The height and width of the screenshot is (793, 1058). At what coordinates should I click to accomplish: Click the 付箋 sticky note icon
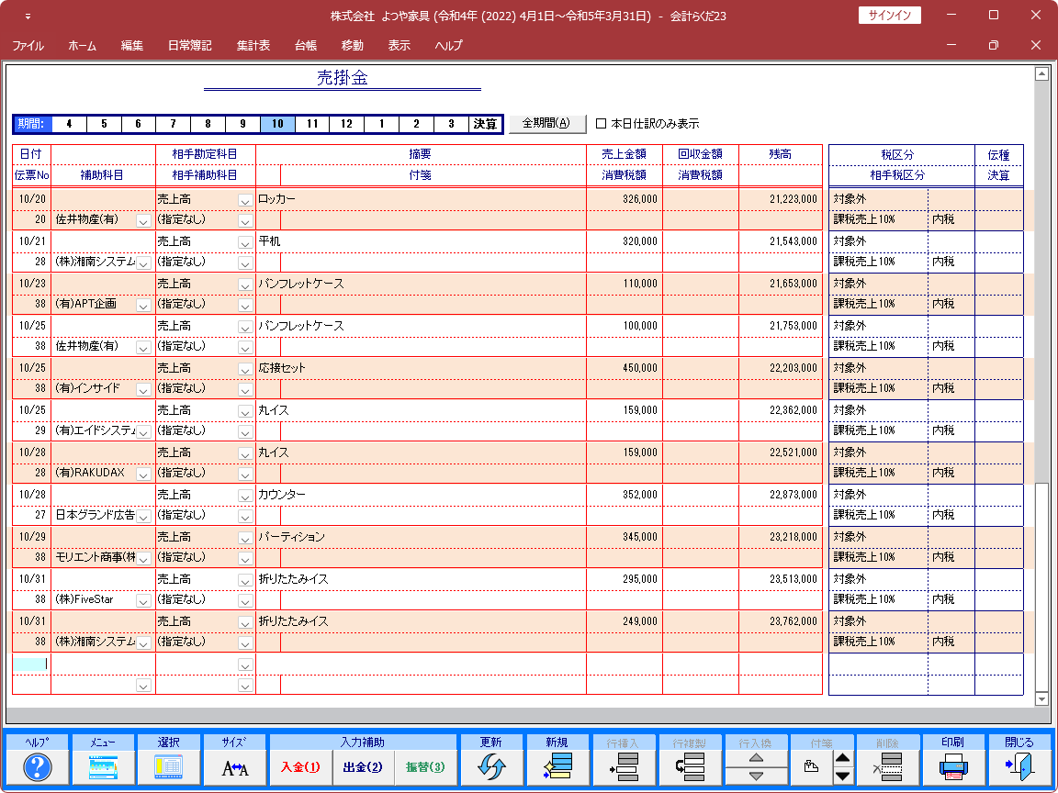pyautogui.click(x=812, y=768)
